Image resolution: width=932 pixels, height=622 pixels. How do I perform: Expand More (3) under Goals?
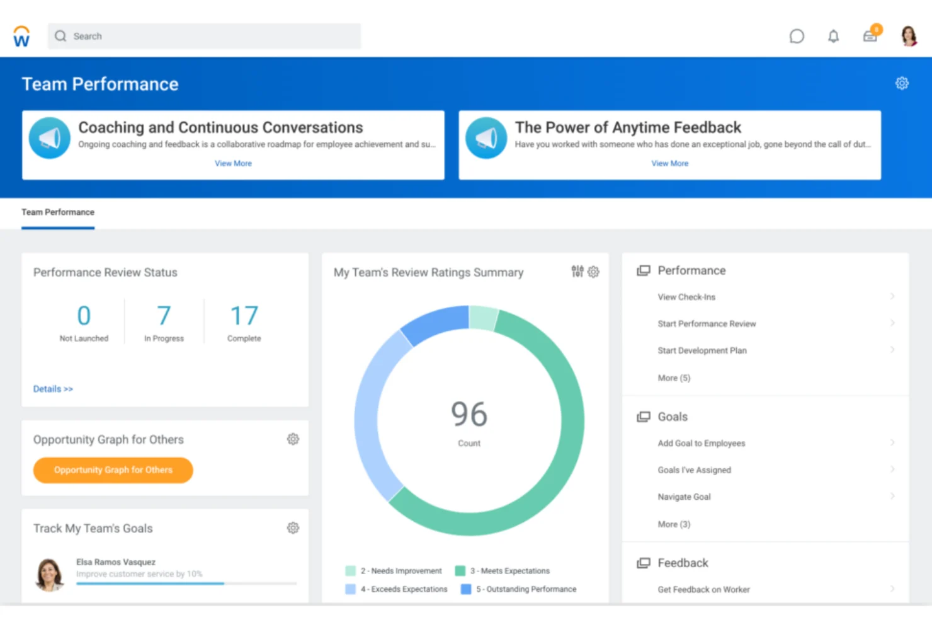click(674, 524)
